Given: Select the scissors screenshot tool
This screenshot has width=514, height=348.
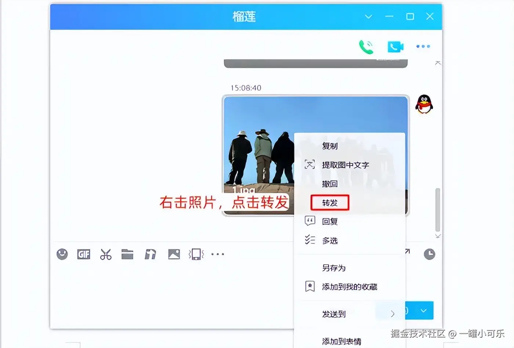Looking at the screenshot, I should pyautogui.click(x=106, y=254).
